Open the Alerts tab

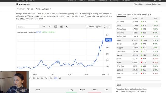click(x=38, y=9)
